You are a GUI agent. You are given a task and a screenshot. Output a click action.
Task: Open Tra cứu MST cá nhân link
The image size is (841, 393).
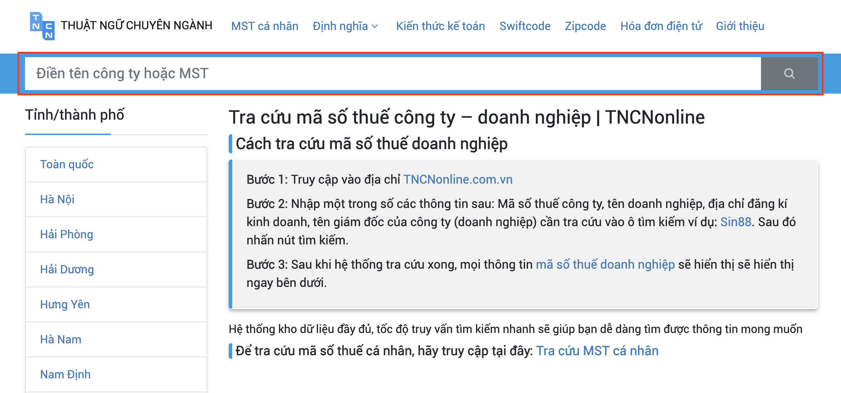(x=597, y=351)
